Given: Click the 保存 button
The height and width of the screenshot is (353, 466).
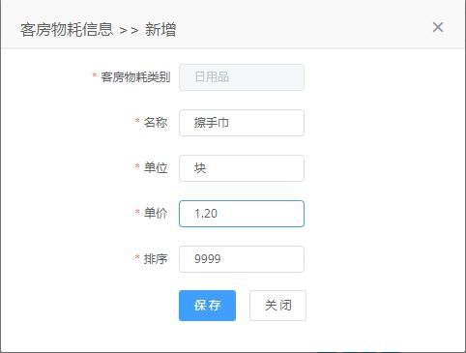Looking at the screenshot, I should 207,306.
